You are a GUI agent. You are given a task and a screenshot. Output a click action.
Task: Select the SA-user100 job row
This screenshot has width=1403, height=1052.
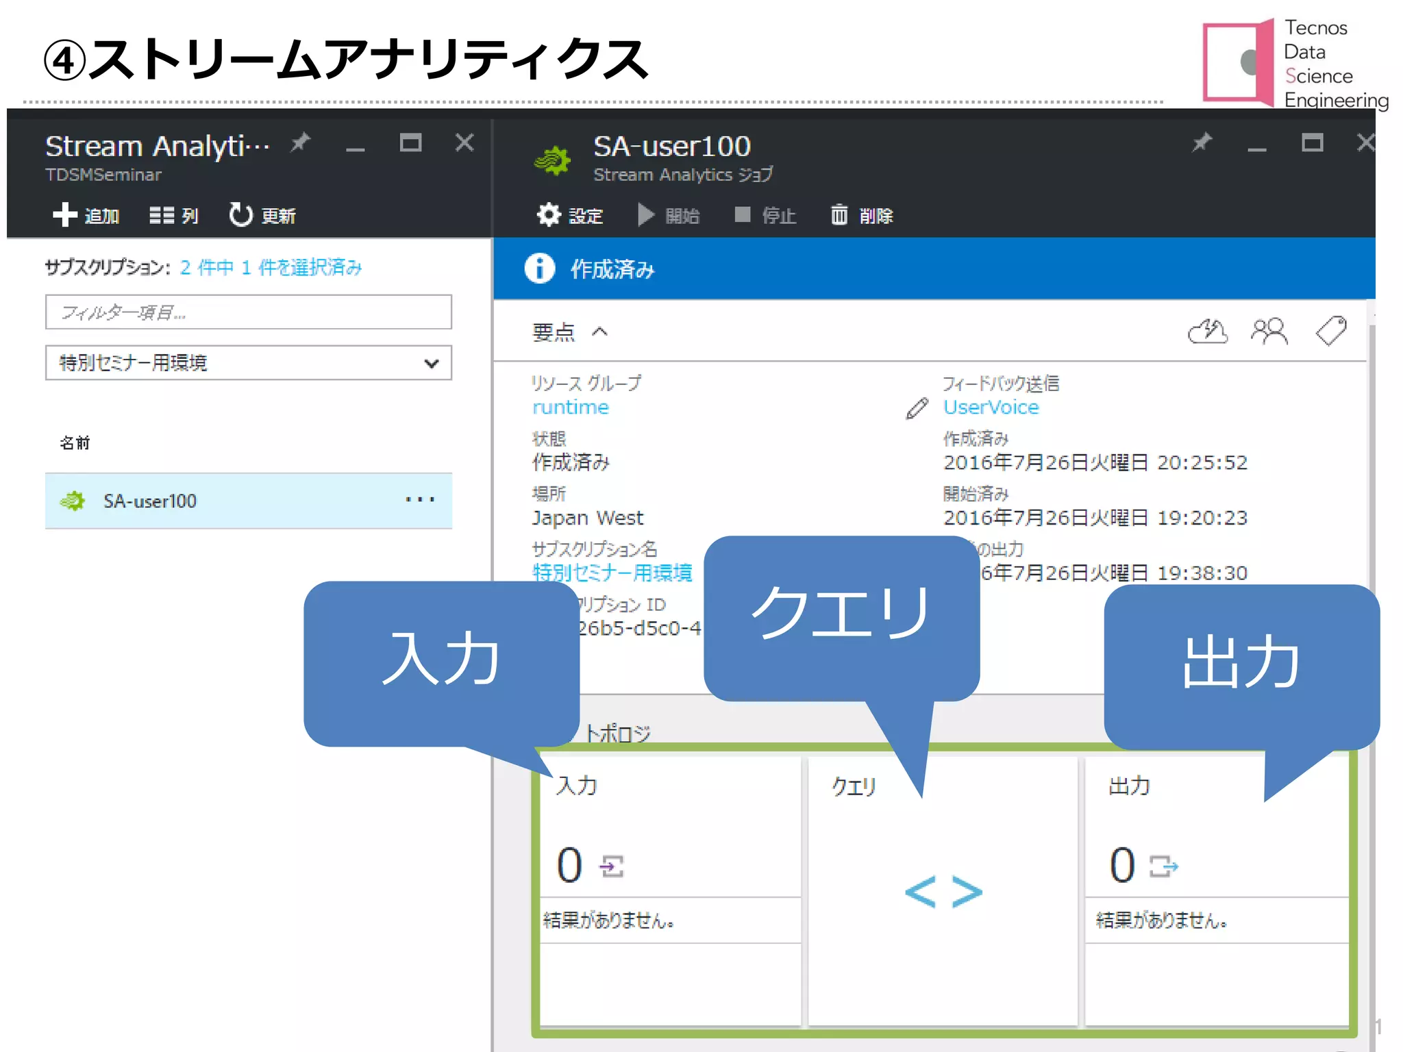(x=249, y=501)
